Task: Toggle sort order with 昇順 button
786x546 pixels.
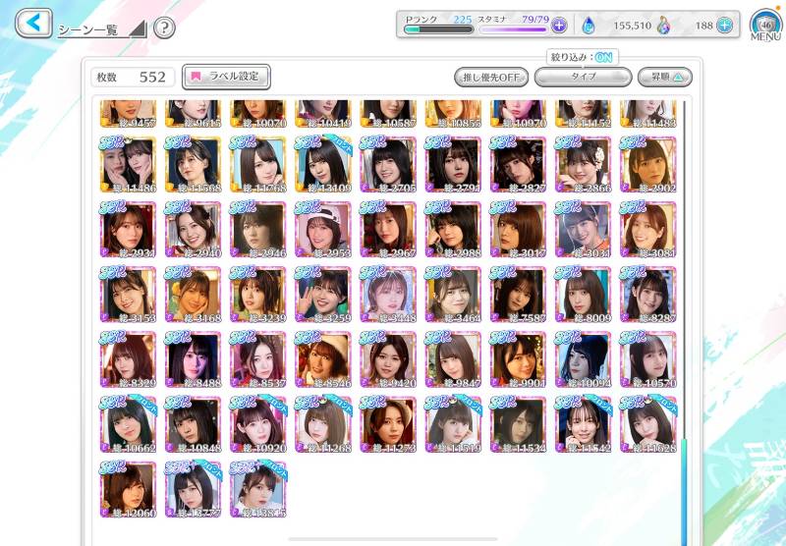Action: point(665,78)
